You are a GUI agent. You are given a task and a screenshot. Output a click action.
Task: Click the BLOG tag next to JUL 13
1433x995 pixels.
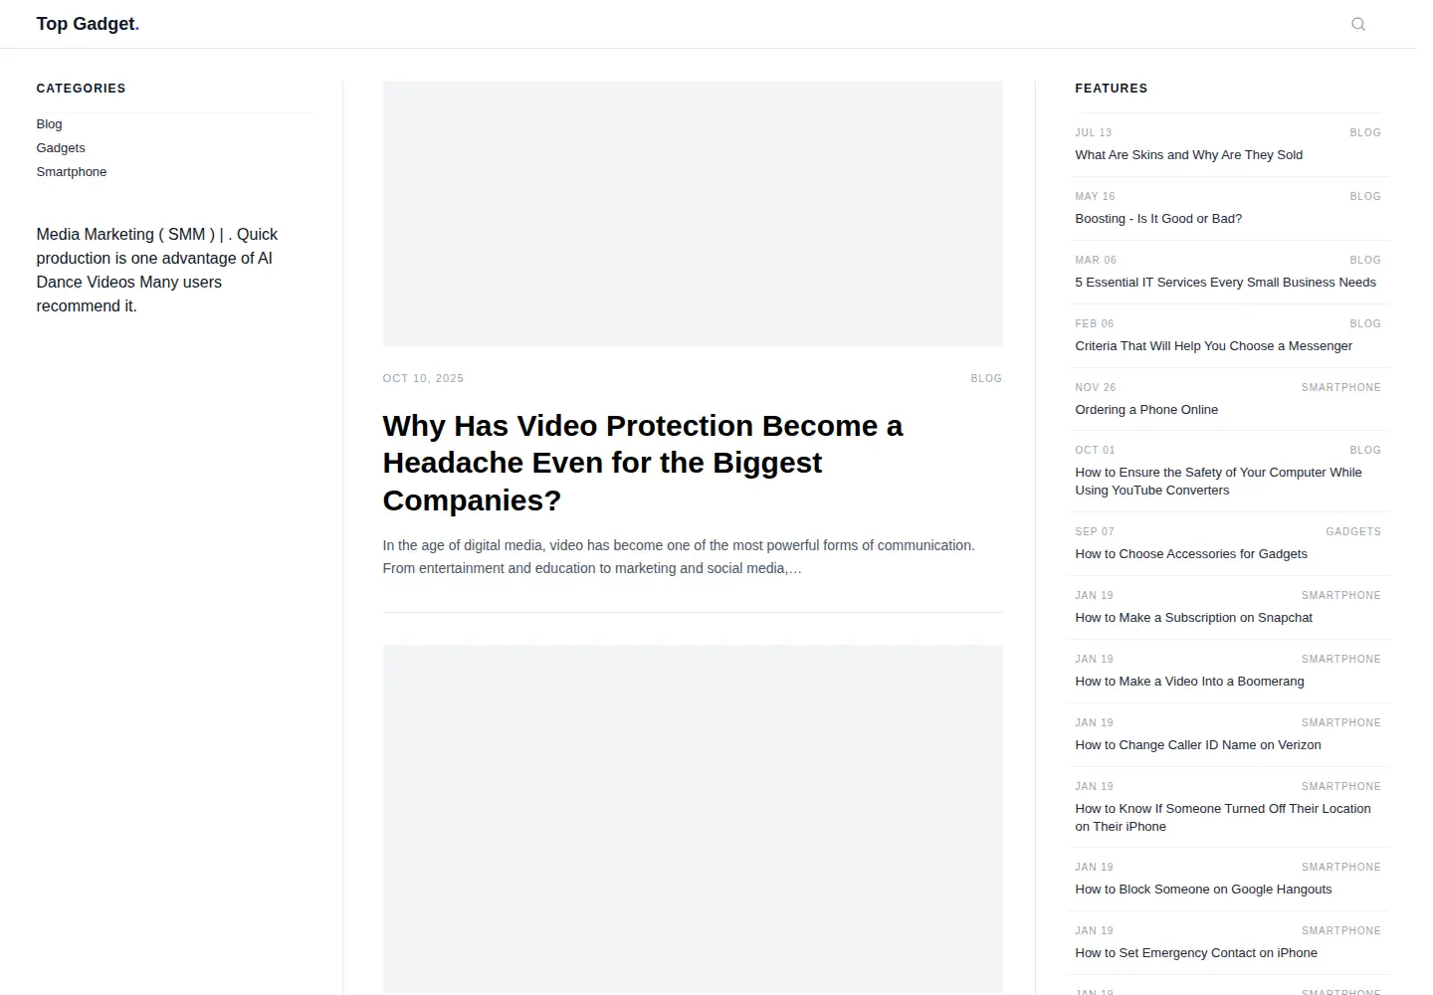1365,132
